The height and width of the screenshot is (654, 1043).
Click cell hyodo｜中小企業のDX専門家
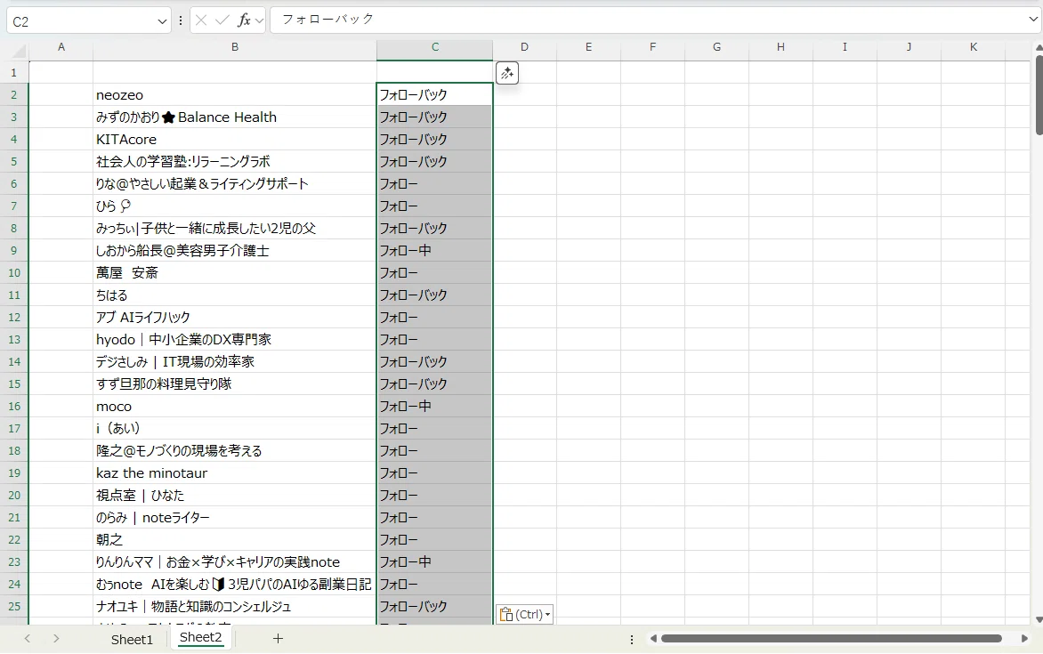[235, 339]
